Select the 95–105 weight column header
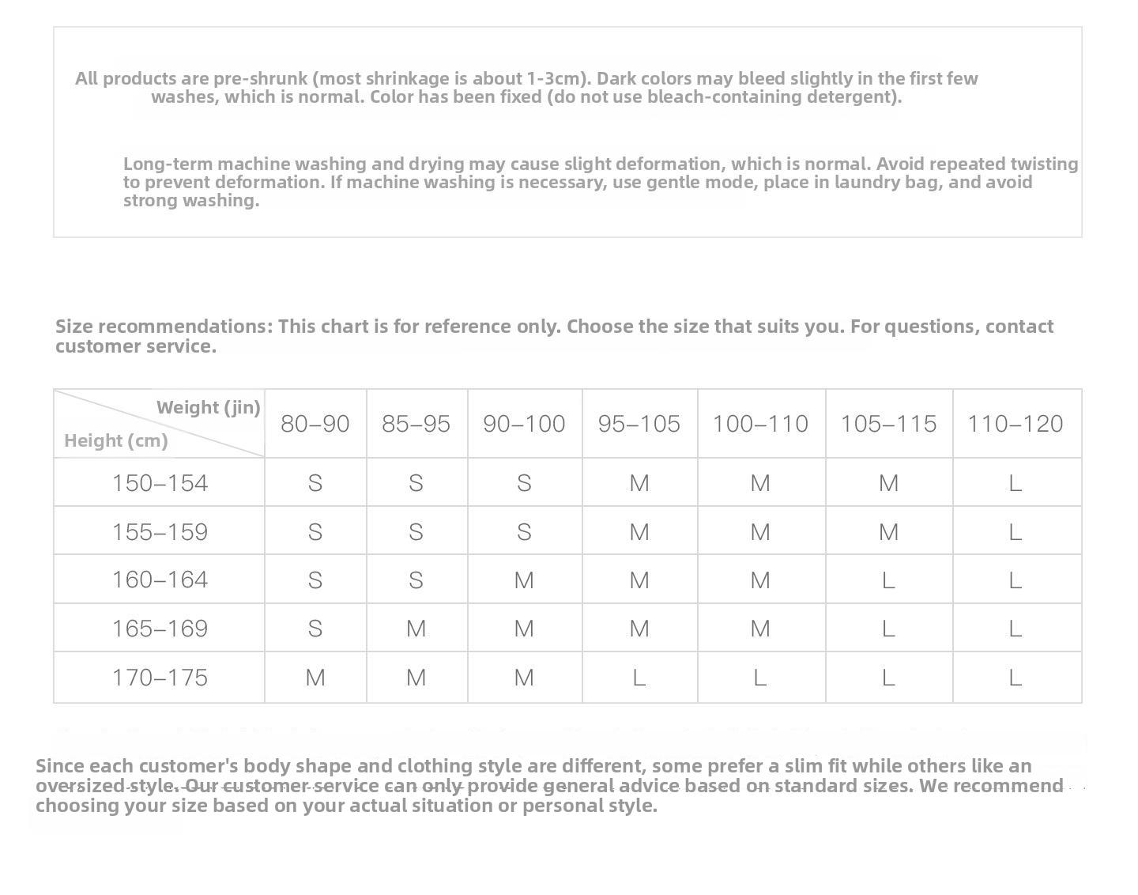1138x895 pixels. click(639, 424)
